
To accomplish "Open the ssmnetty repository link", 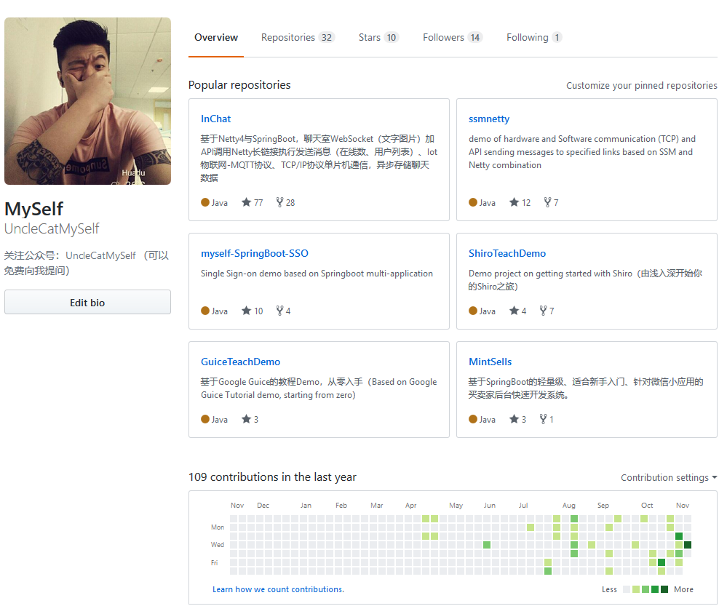I will pos(489,119).
